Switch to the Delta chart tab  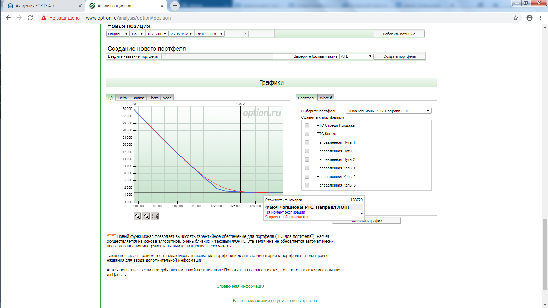(122, 98)
